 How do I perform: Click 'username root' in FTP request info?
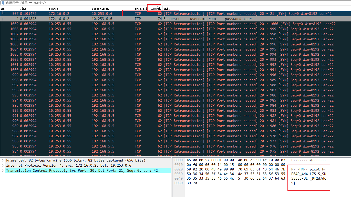click(x=203, y=19)
